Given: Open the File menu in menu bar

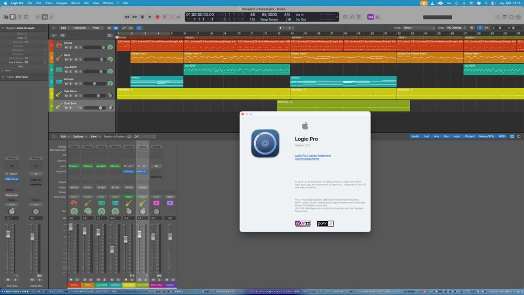Looking at the screenshot, I should (30, 3).
